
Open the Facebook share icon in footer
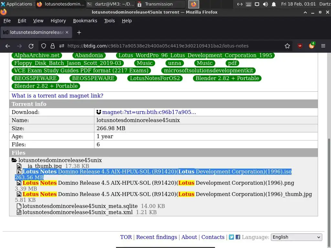tap(238, 237)
